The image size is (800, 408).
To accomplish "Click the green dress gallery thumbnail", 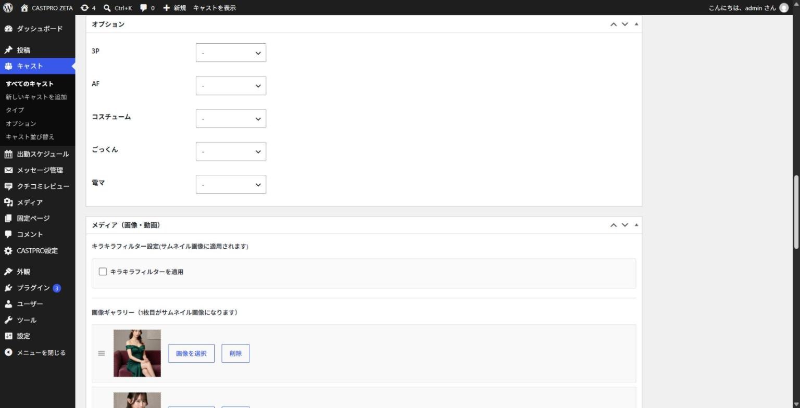I will point(137,353).
